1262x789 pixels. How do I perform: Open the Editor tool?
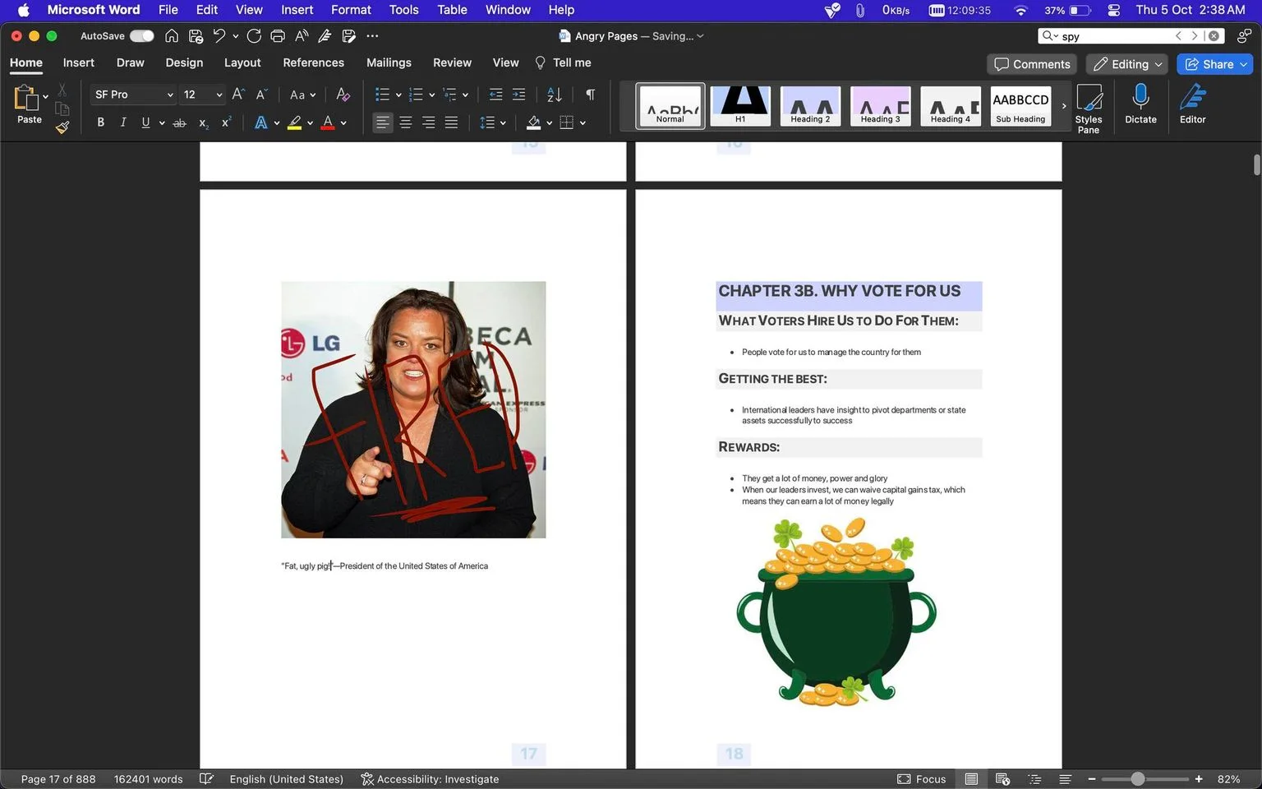coord(1193,104)
